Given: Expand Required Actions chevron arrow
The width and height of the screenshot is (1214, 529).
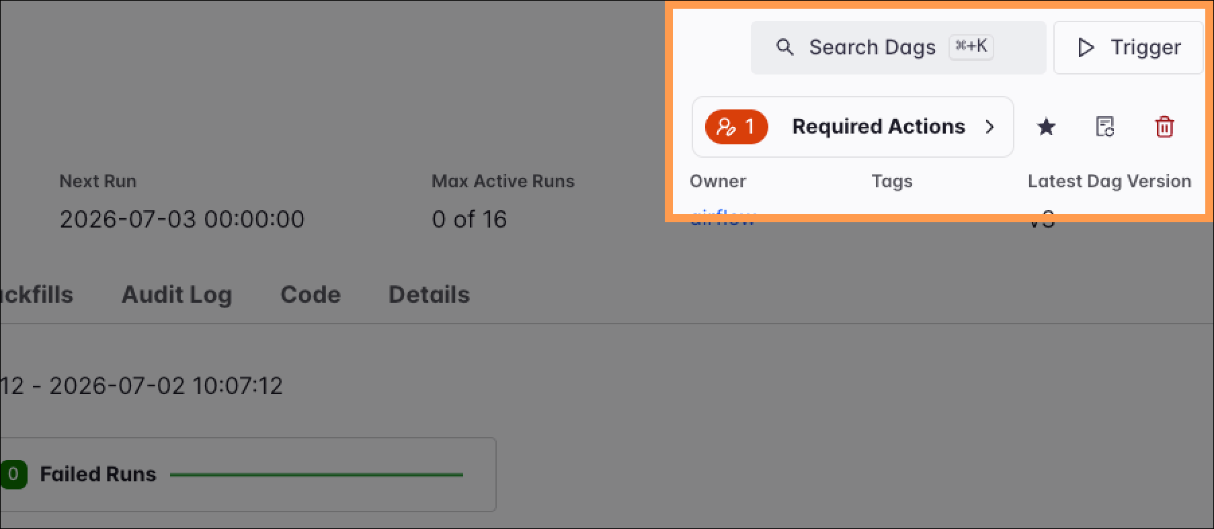Looking at the screenshot, I should (989, 127).
